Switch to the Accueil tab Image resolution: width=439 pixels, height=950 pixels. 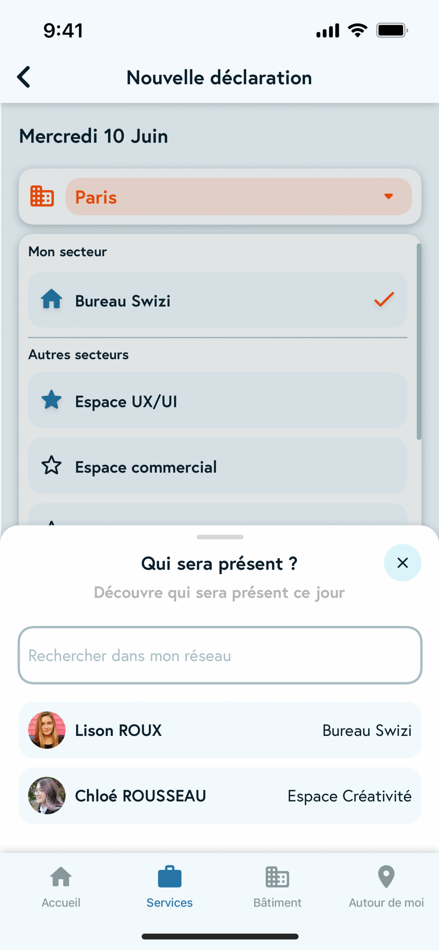point(61,886)
